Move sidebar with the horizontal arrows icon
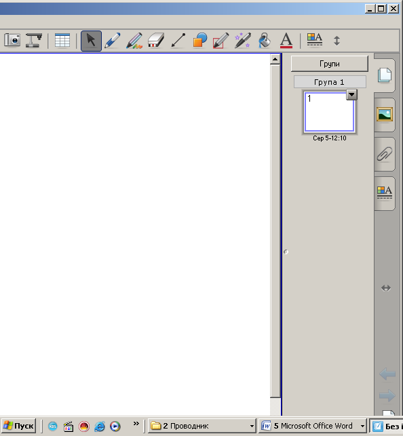This screenshot has height=436, width=403. coord(386,288)
